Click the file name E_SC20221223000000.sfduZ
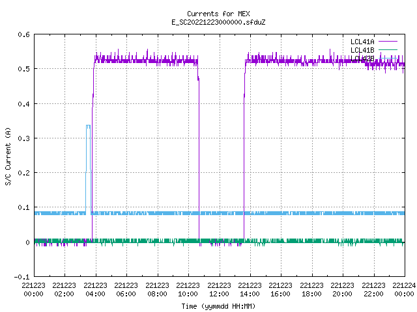Viewport: 417px width, 312px height. coord(218,22)
